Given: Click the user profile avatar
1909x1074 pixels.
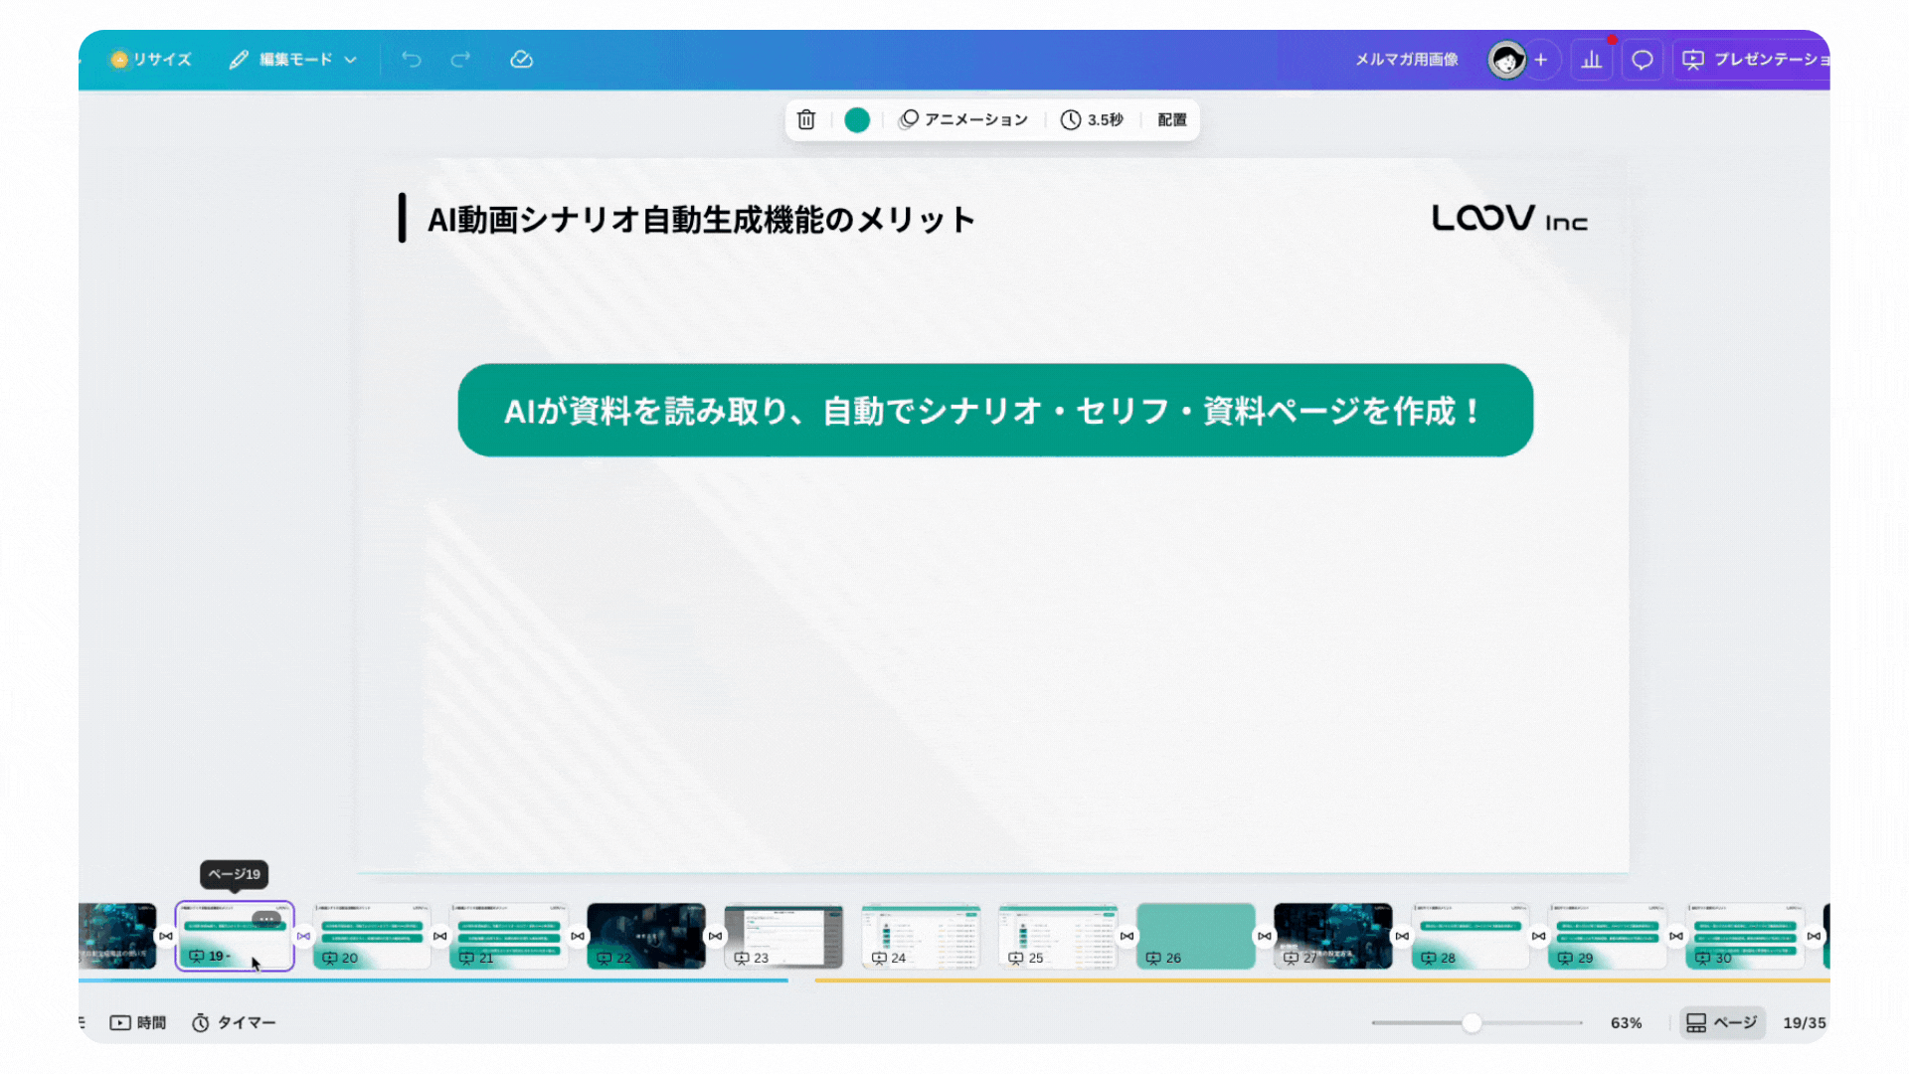Looking at the screenshot, I should click(x=1506, y=60).
